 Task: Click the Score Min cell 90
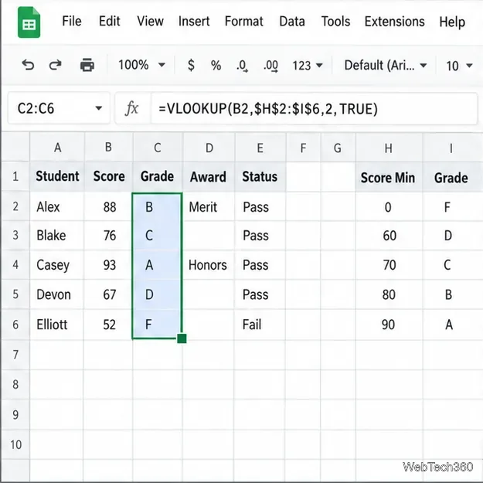(x=389, y=325)
